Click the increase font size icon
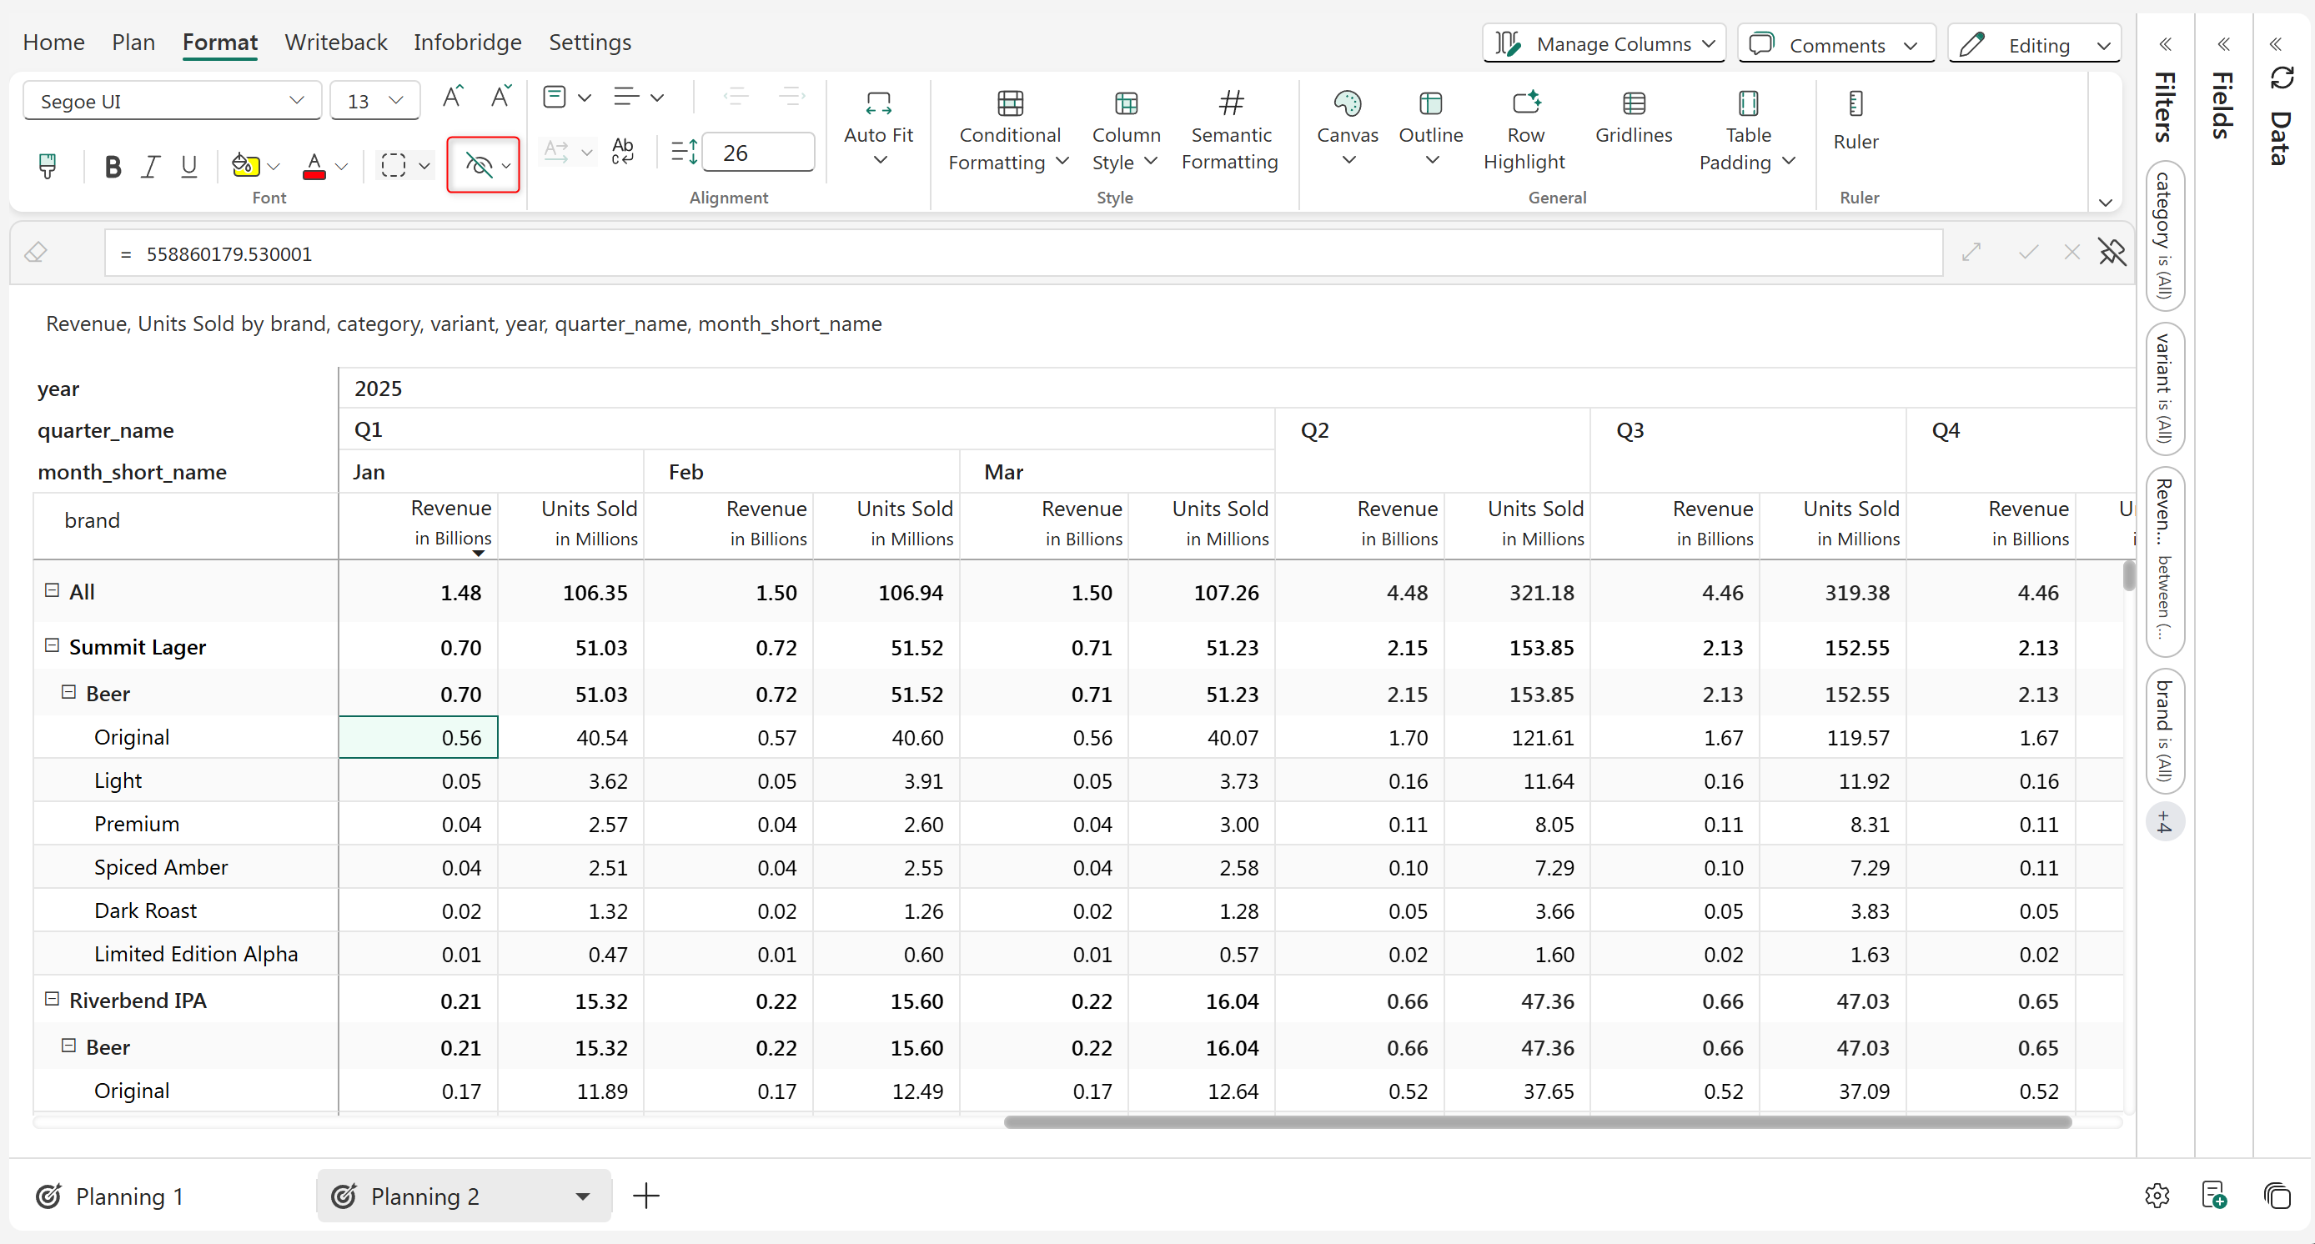Screen dimensions: 2315x1244 453,97
